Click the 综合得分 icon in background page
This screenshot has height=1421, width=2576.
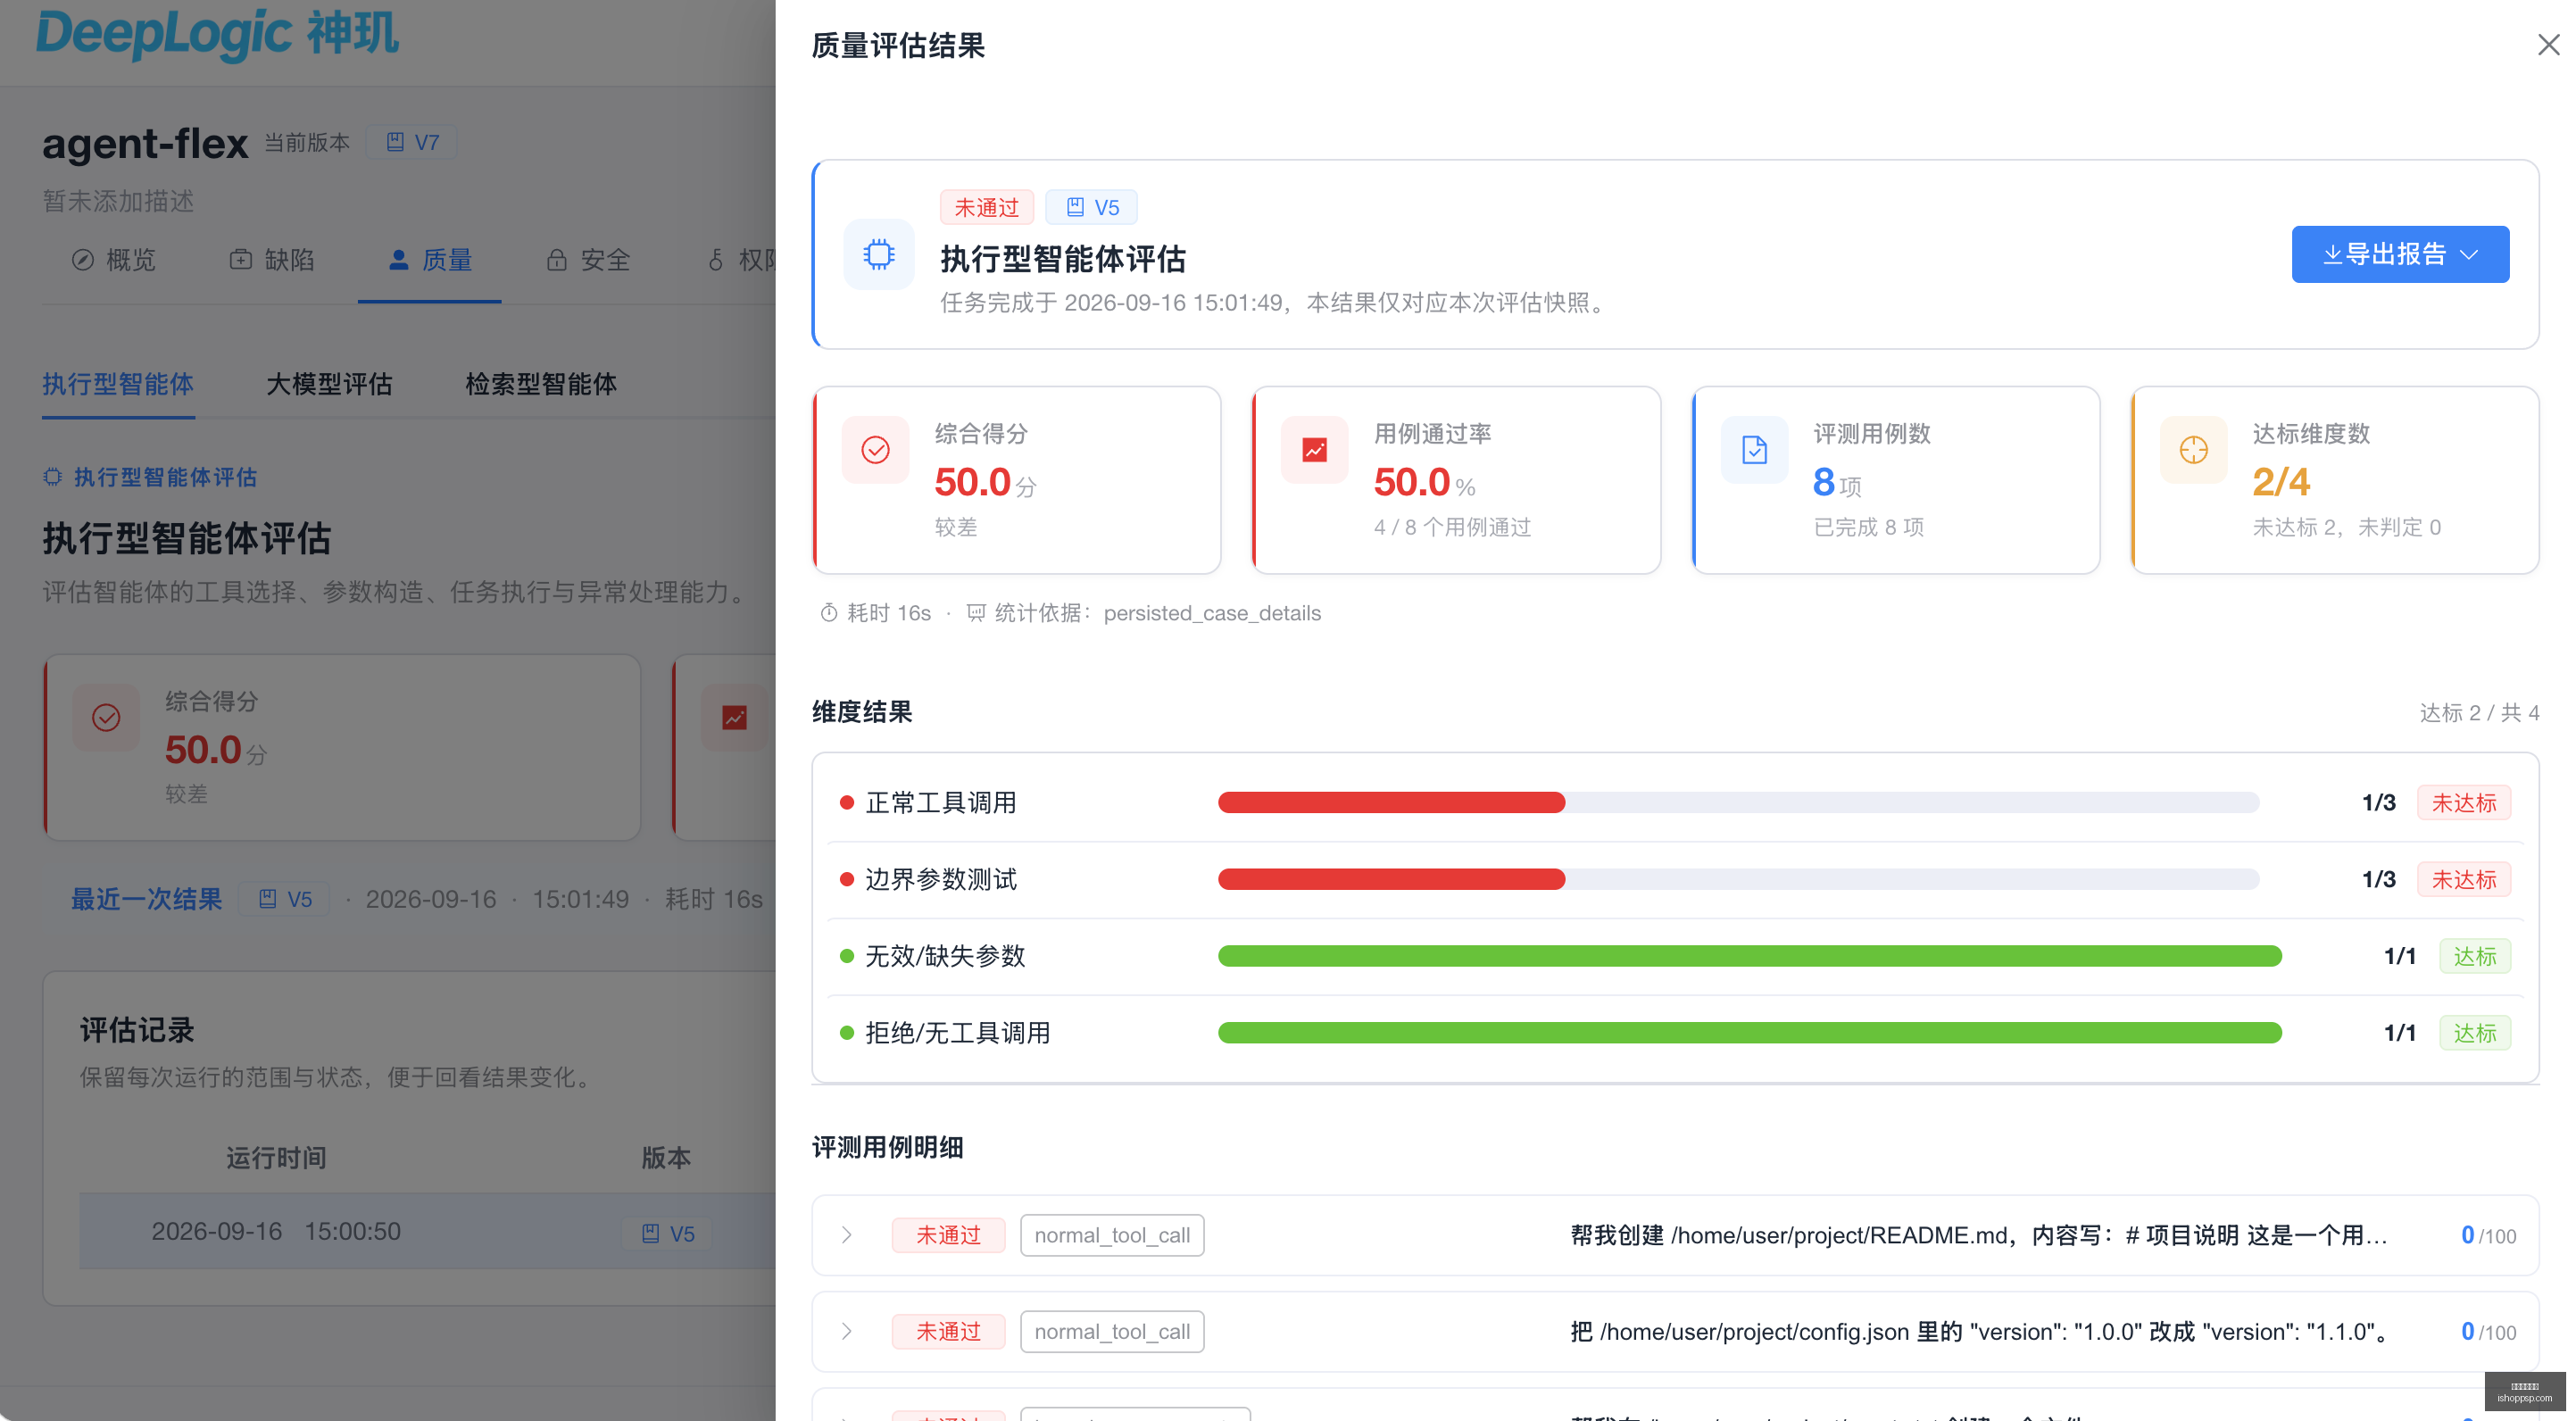[x=106, y=717]
